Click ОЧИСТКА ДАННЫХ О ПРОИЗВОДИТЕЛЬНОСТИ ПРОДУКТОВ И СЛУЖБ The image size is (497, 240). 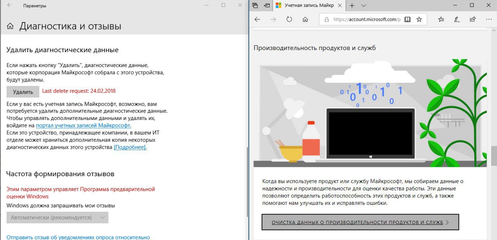tap(360, 222)
